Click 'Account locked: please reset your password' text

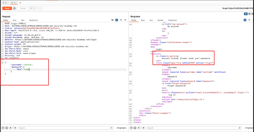tap(186, 59)
